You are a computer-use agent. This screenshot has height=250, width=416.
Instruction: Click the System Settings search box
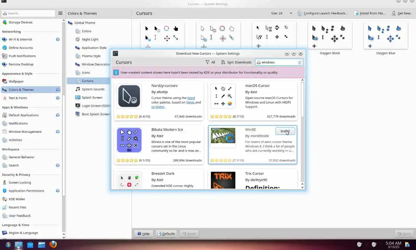coord(28,13)
